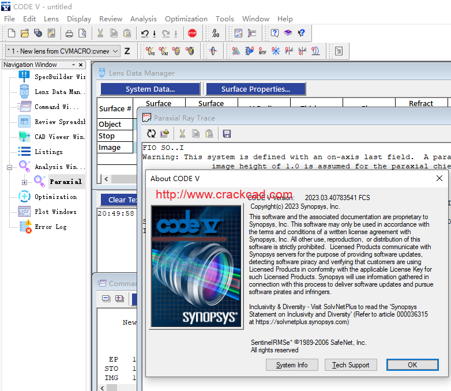Open the Optimization menu
This screenshot has height=391, width=451.
186,19
